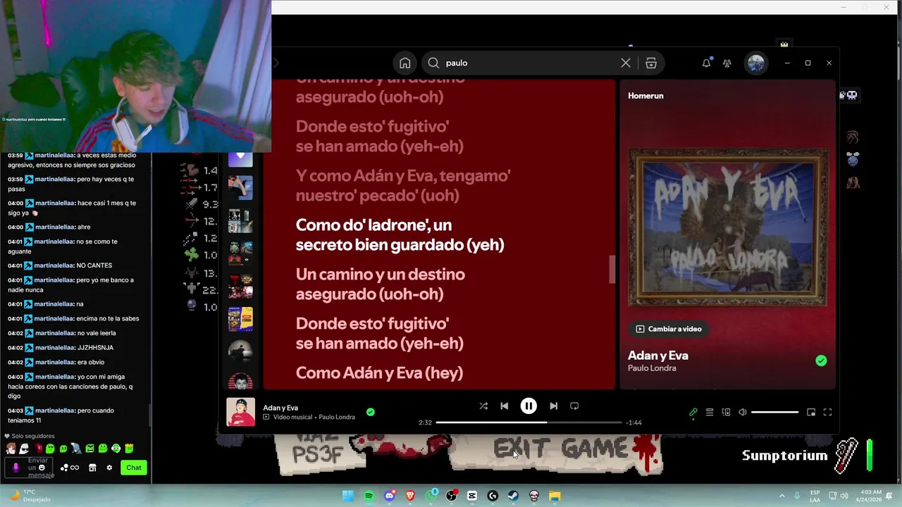
Task: Open the Browse icon next to search
Action: pyautogui.click(x=651, y=63)
